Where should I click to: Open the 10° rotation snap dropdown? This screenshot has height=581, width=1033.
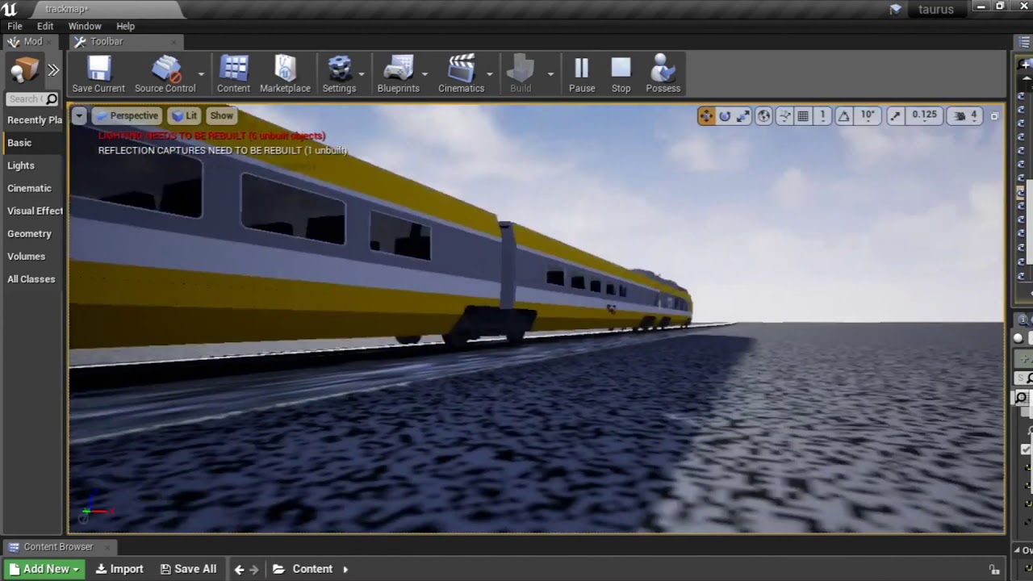(868, 116)
